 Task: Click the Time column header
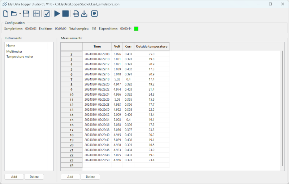pyautogui.click(x=97, y=47)
